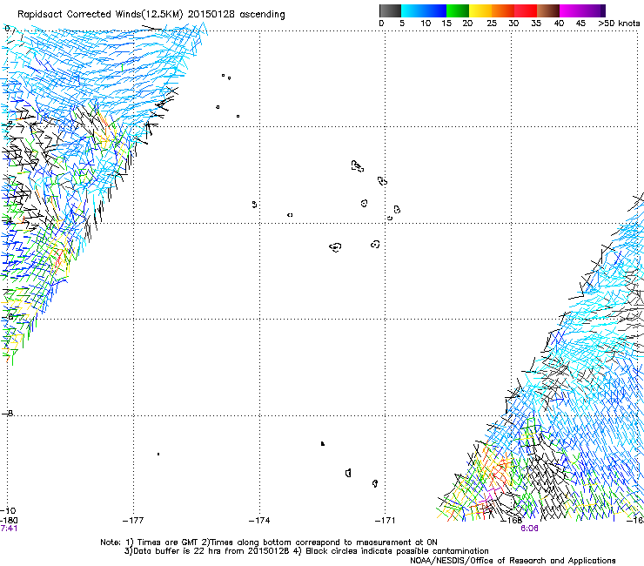Click the "30" legend scale label
The height and width of the screenshot is (566, 644).
tap(513, 24)
